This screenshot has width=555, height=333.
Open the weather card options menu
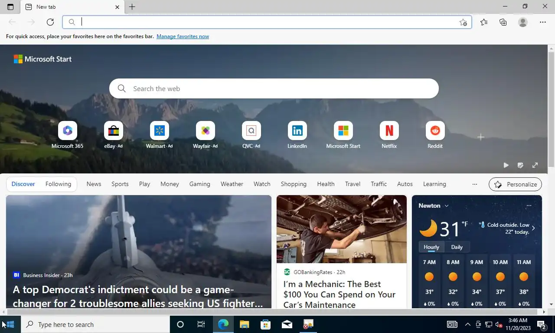(x=529, y=206)
